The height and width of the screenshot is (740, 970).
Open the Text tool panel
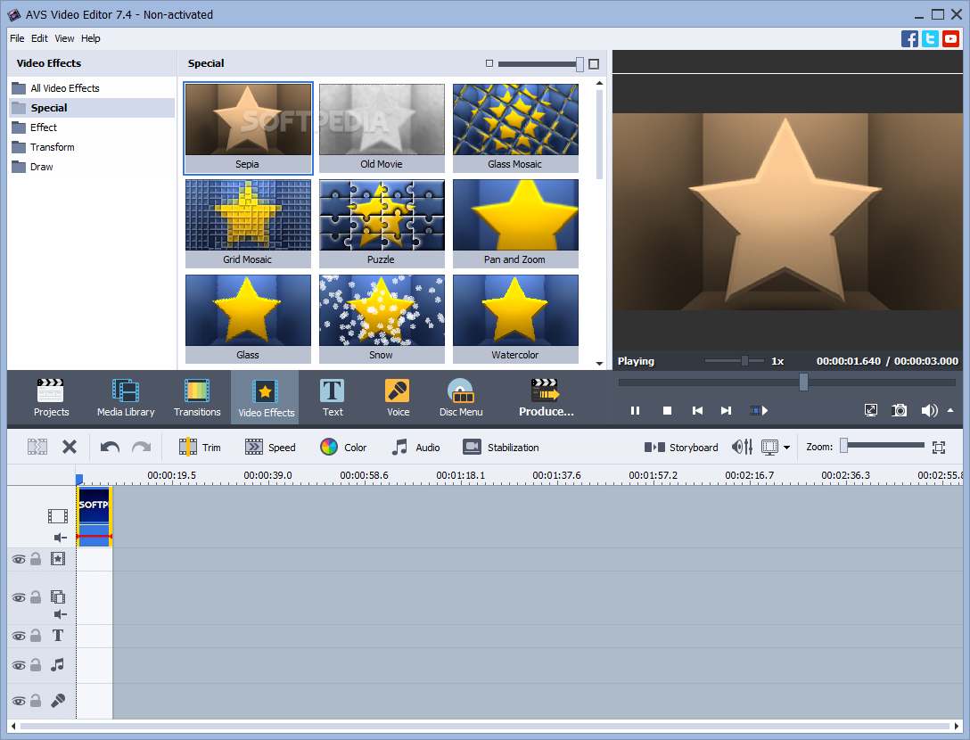333,398
